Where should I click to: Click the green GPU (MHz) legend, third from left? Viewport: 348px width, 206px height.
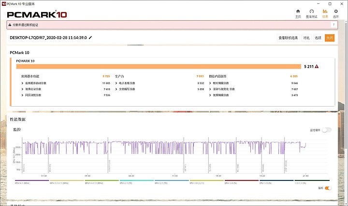pyautogui.click(x=101, y=182)
